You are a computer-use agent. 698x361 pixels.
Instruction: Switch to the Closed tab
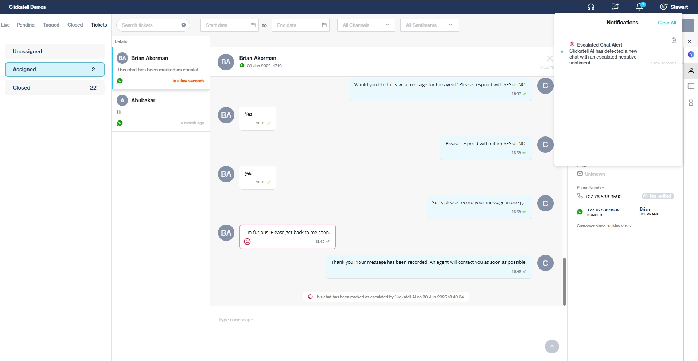click(x=75, y=25)
